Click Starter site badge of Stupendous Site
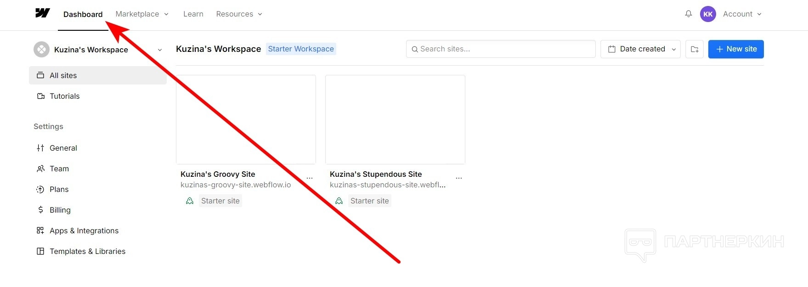808x287 pixels. tap(370, 201)
